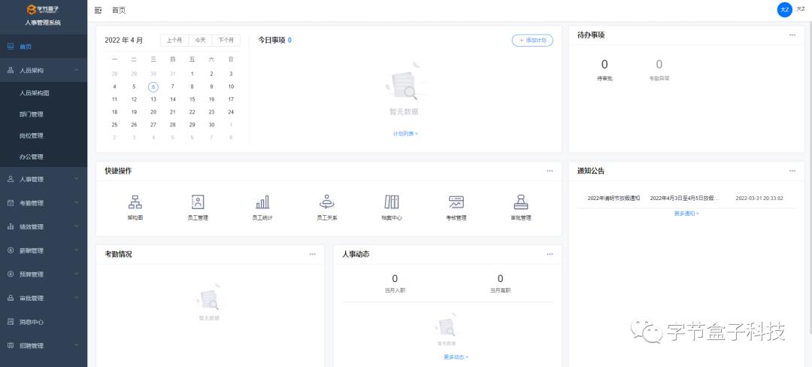
Task: Open the 员工关系 quick action icon
Action: coord(327,202)
